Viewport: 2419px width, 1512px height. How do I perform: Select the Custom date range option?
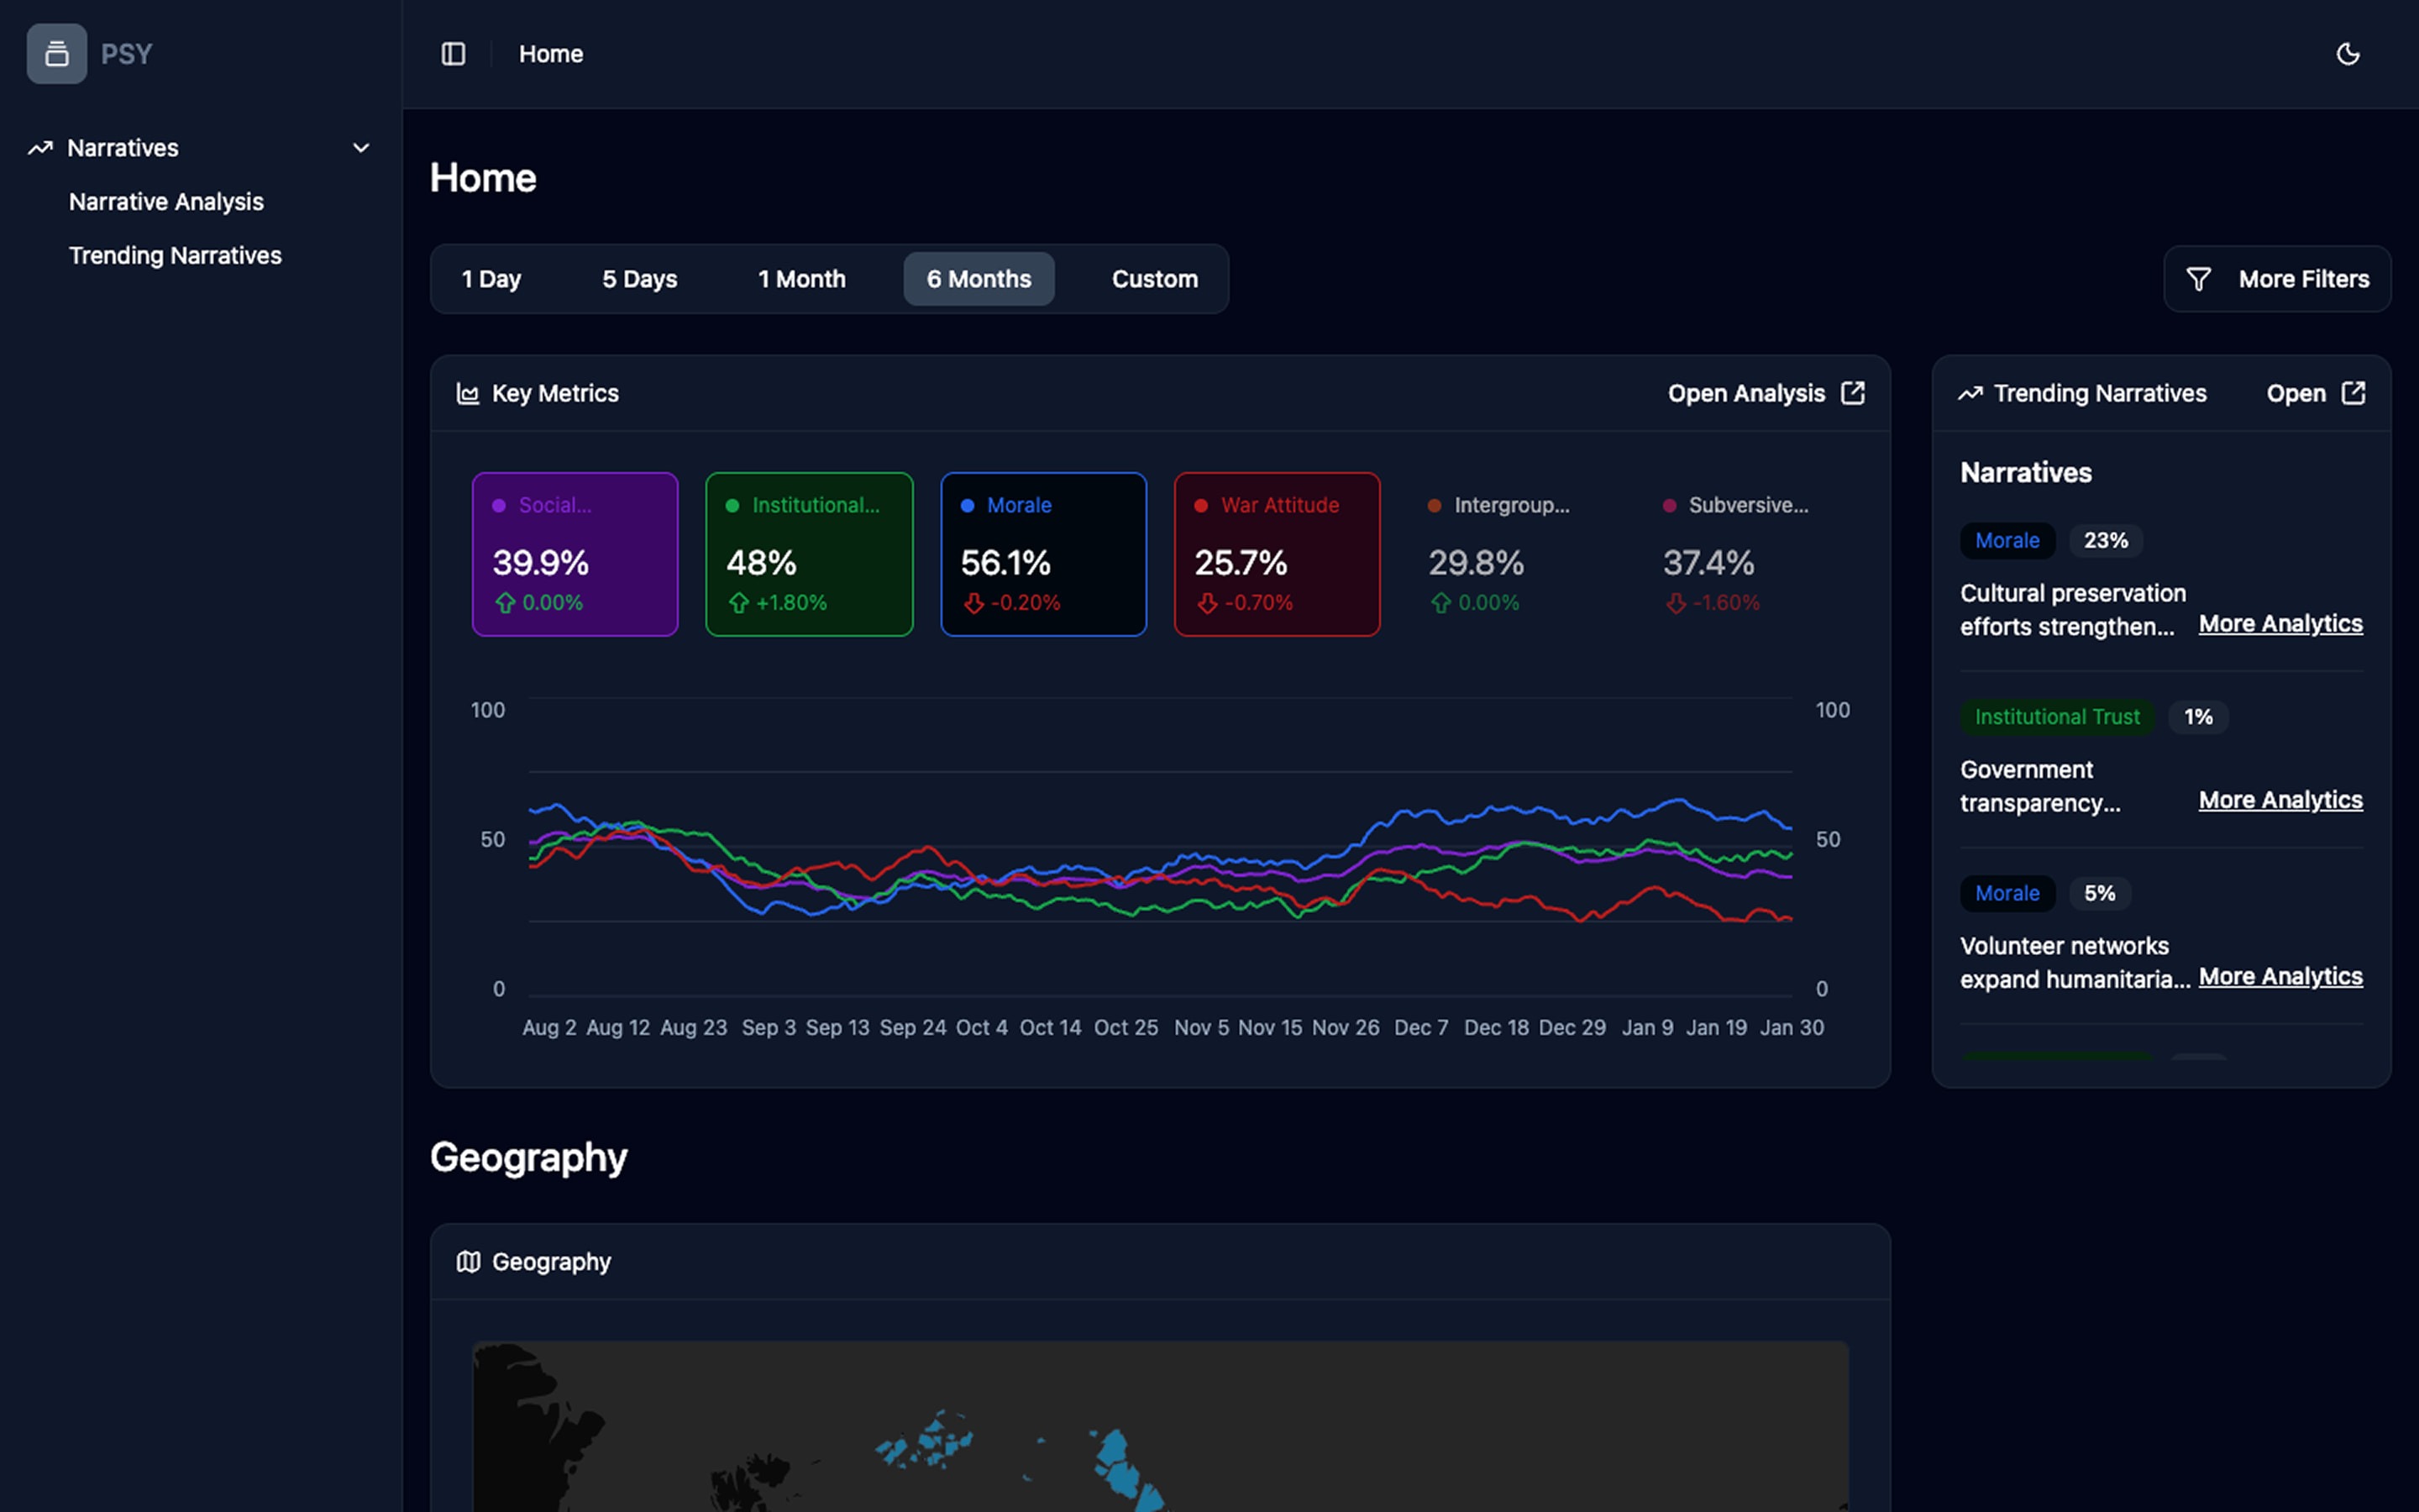click(x=1155, y=279)
